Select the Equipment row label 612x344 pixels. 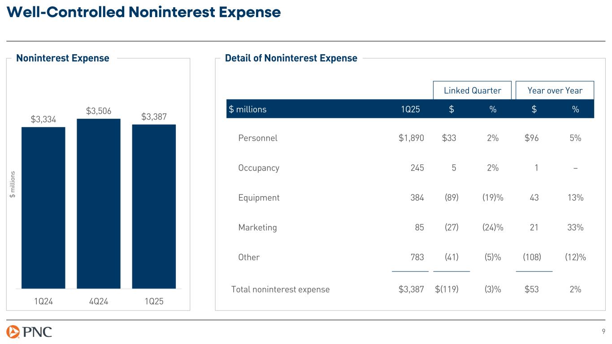coord(259,198)
